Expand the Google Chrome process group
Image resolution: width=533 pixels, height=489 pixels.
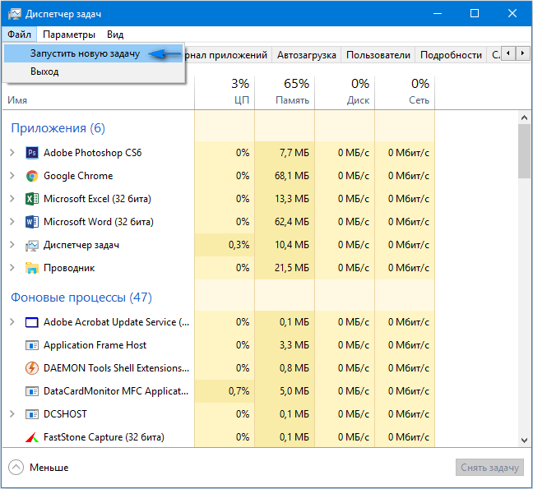coord(12,176)
